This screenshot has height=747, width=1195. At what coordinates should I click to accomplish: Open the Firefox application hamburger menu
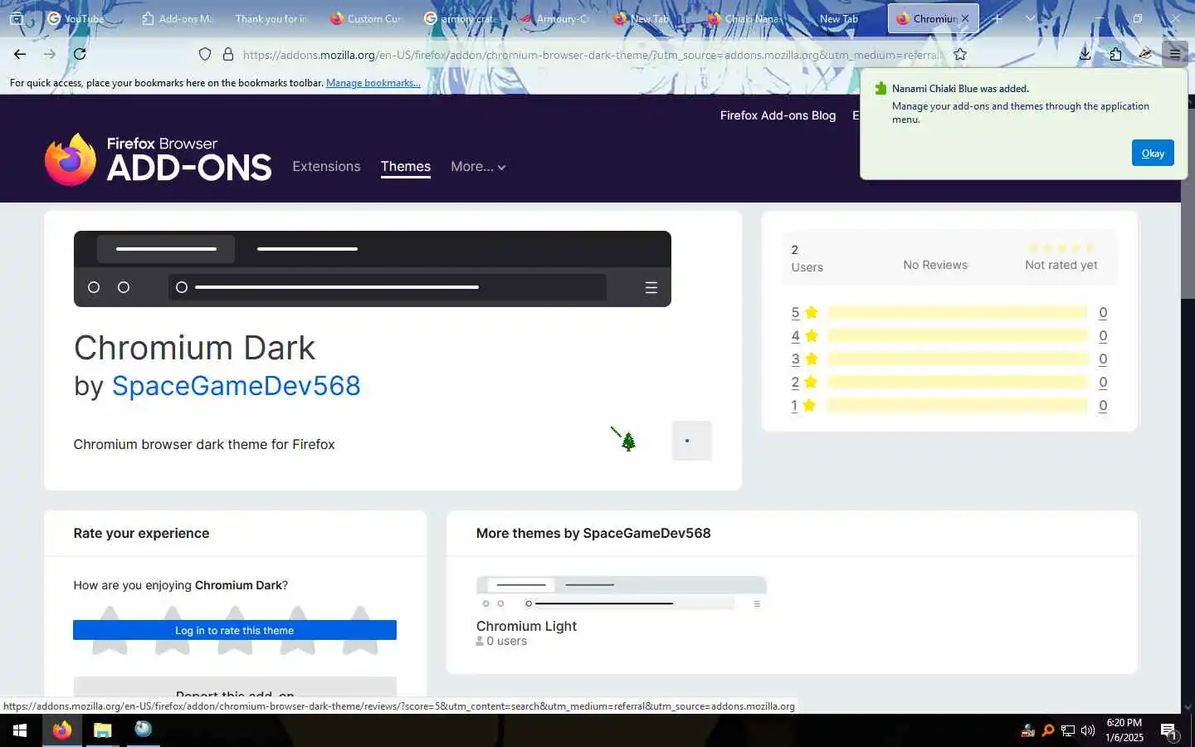(x=1175, y=54)
